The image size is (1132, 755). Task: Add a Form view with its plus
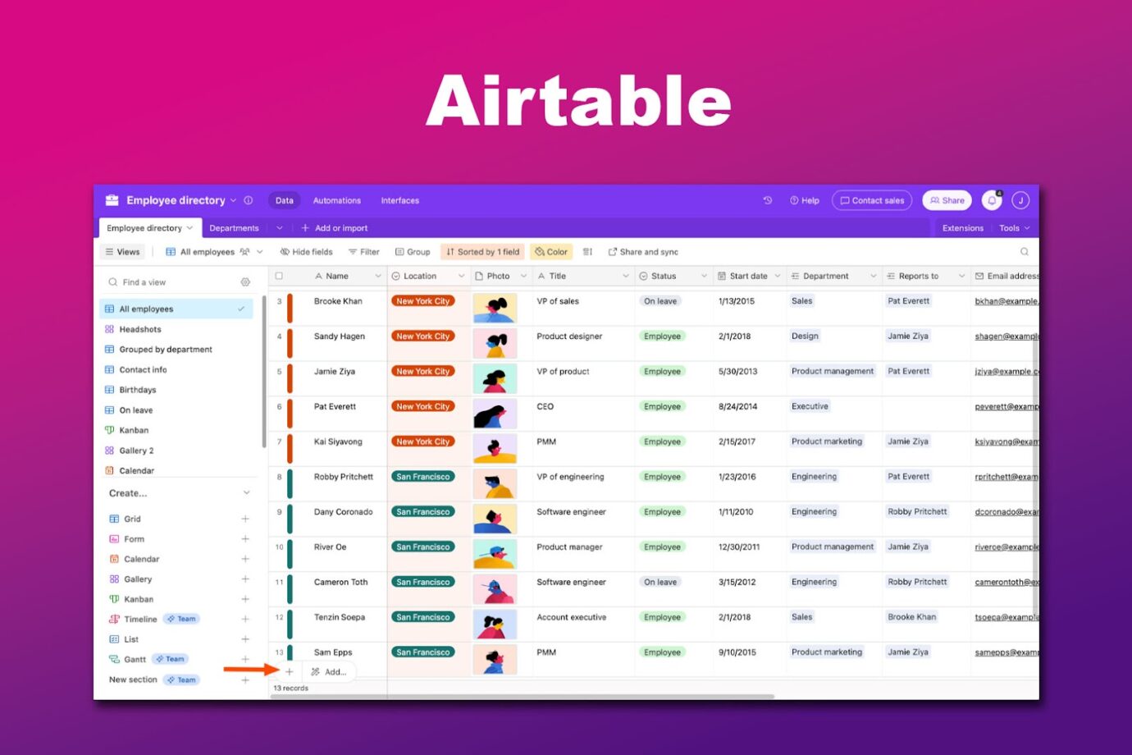pos(245,539)
